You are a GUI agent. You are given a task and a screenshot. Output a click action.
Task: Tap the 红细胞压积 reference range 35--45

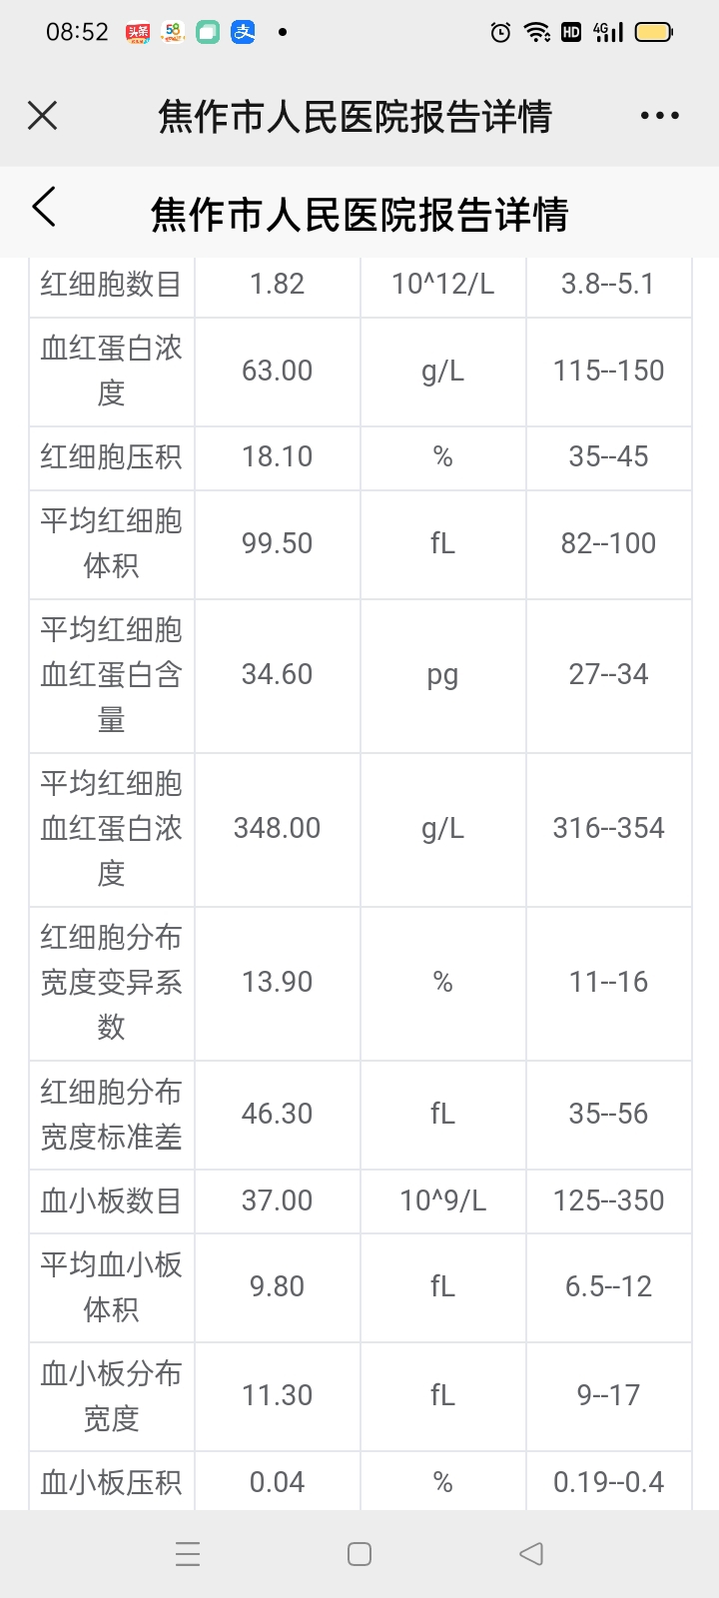point(608,456)
